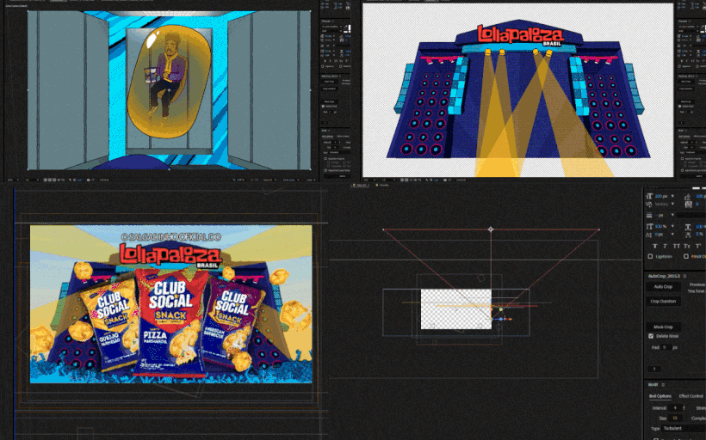Click camera point-of-interest handle atop wireframe view
Viewport: 706px width, 440px height.
(491, 229)
